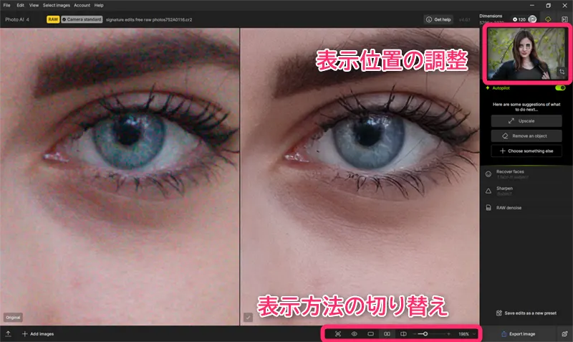Open the Select images menu
Screen dimensions: 573x342
tap(57, 5)
